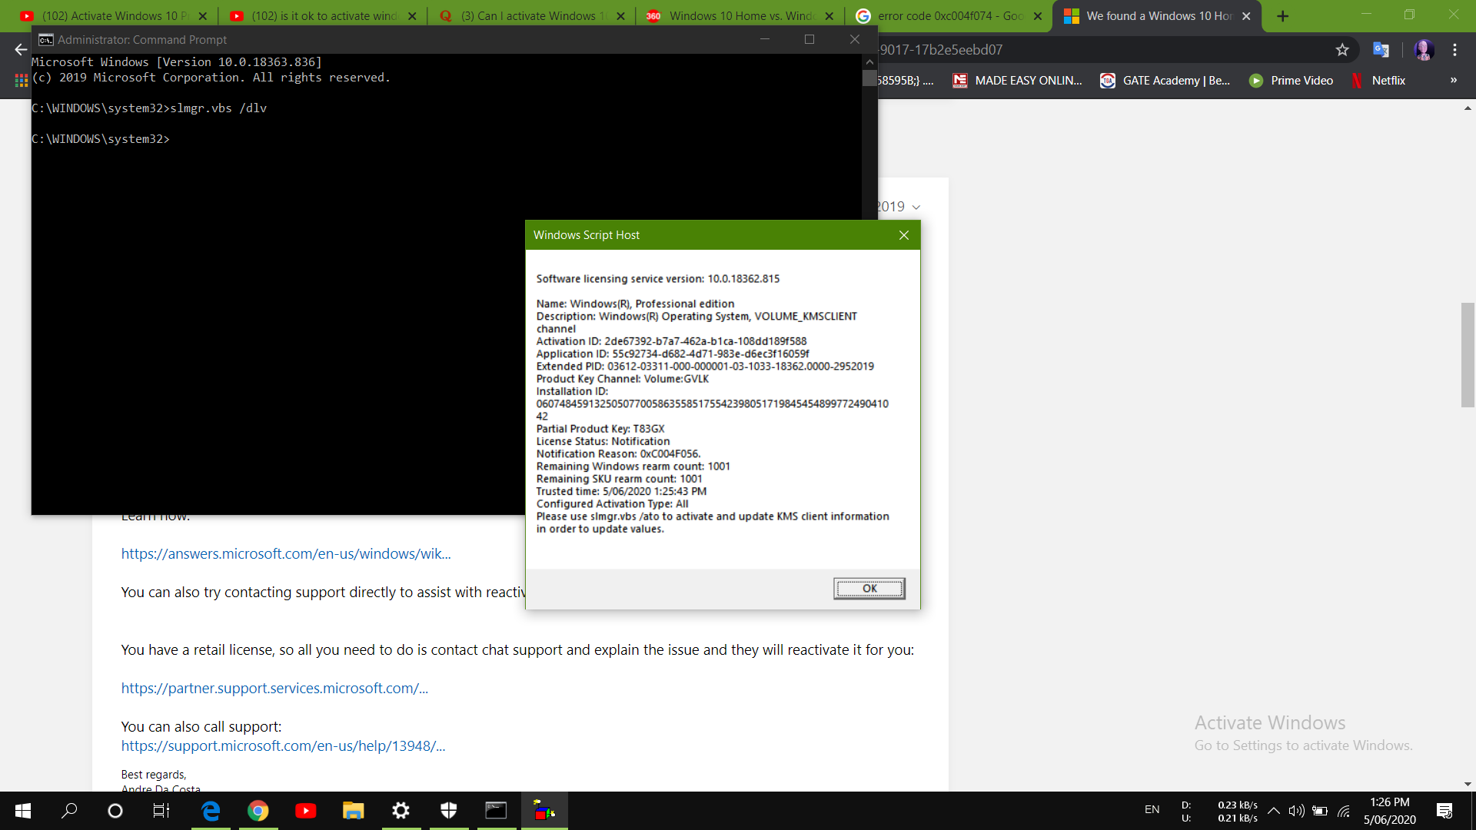
Task: Switch to 'Windows 10 Home vs' tab
Action: [740, 16]
